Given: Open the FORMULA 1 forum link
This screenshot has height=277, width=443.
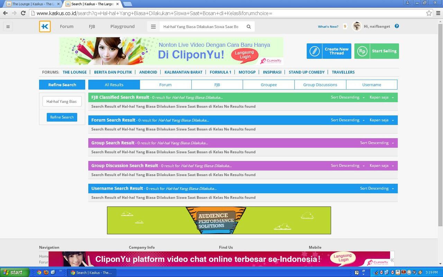Looking at the screenshot, I should click(x=220, y=72).
